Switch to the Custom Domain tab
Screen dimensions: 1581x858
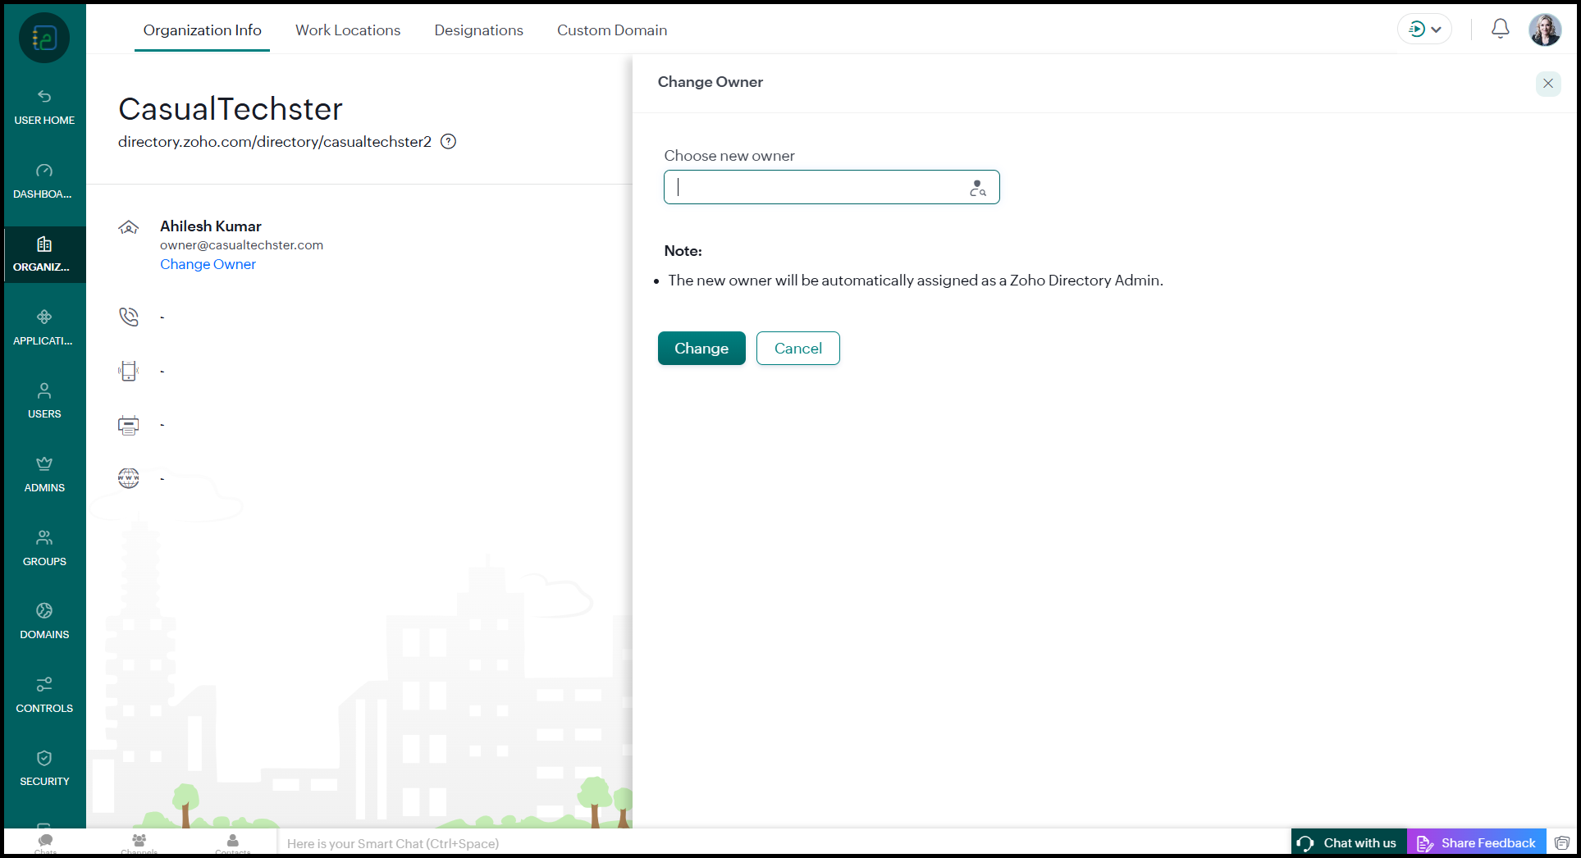pyautogui.click(x=612, y=30)
